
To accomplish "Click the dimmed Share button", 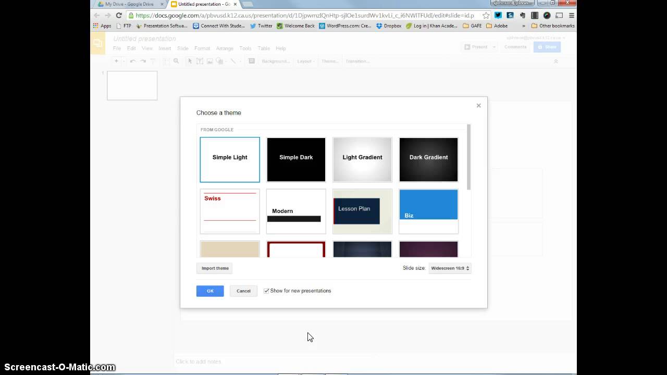I will click(547, 47).
